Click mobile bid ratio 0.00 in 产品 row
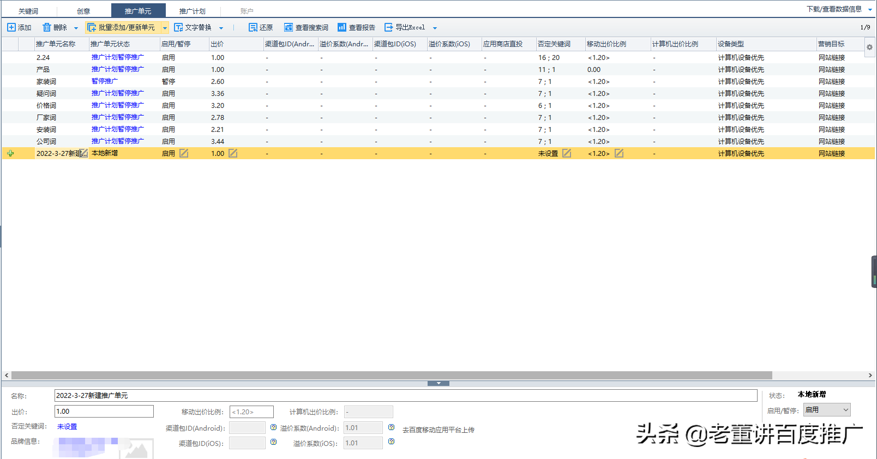The image size is (877, 459). [x=594, y=70]
